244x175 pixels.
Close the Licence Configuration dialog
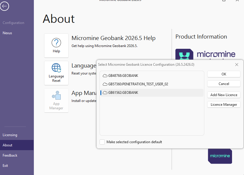237,65
